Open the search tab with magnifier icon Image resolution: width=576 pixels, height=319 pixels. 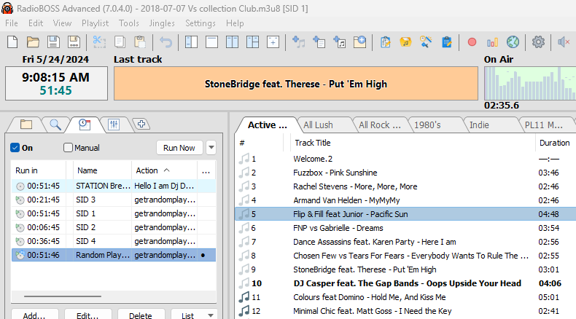coord(55,124)
